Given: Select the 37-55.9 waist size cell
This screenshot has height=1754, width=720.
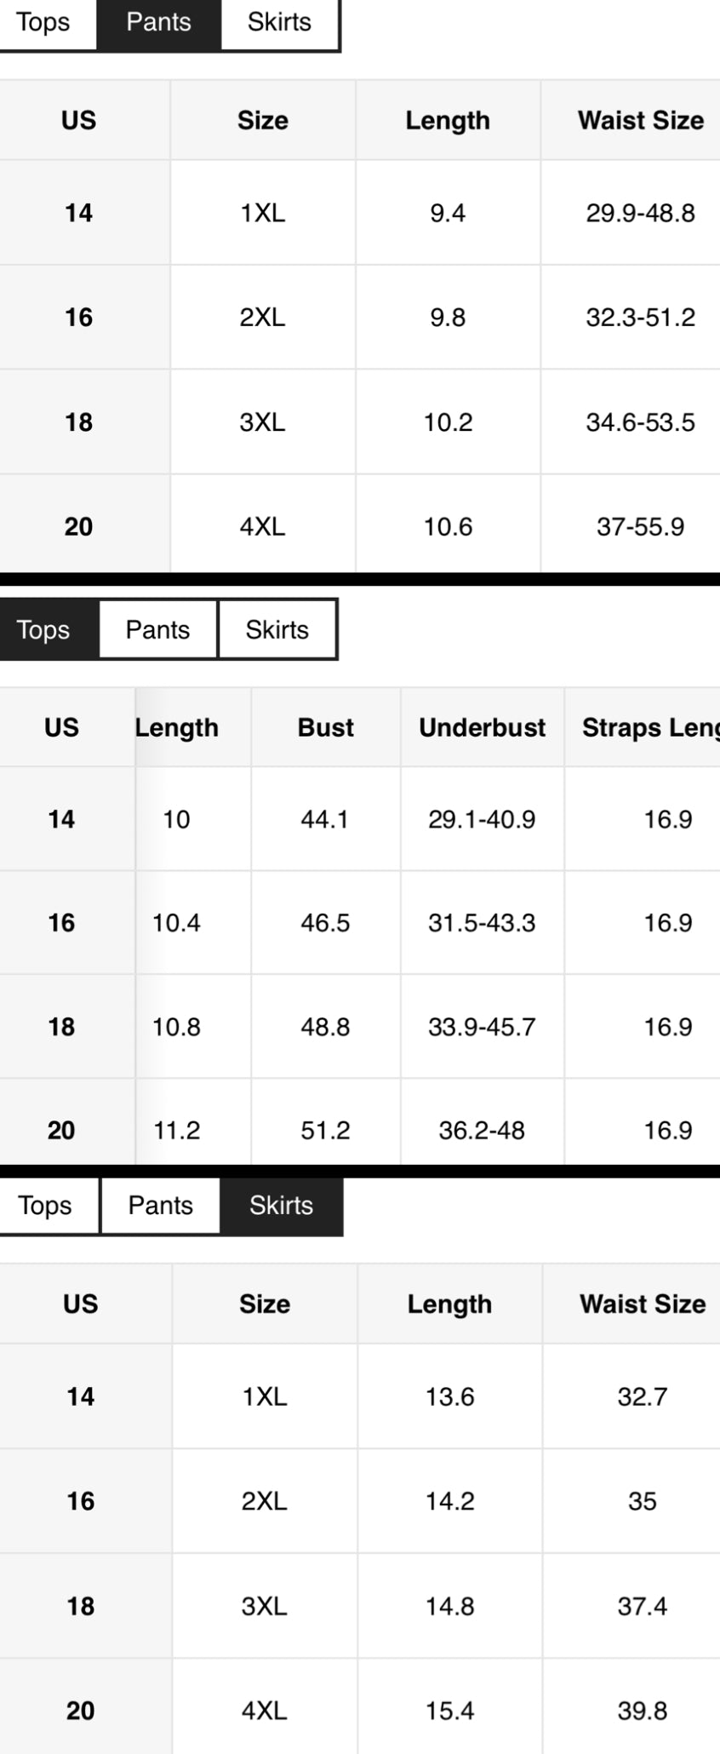Looking at the screenshot, I should [640, 527].
